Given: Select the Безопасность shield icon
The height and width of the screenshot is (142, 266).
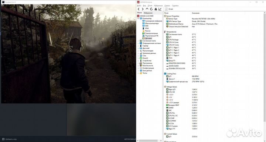Looking at the screenshot, I should pos(141,65).
